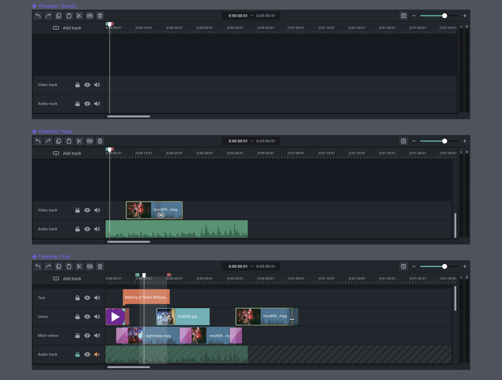Zoom in with plus in Empty timeline
The height and width of the screenshot is (380, 502).
(465, 16)
